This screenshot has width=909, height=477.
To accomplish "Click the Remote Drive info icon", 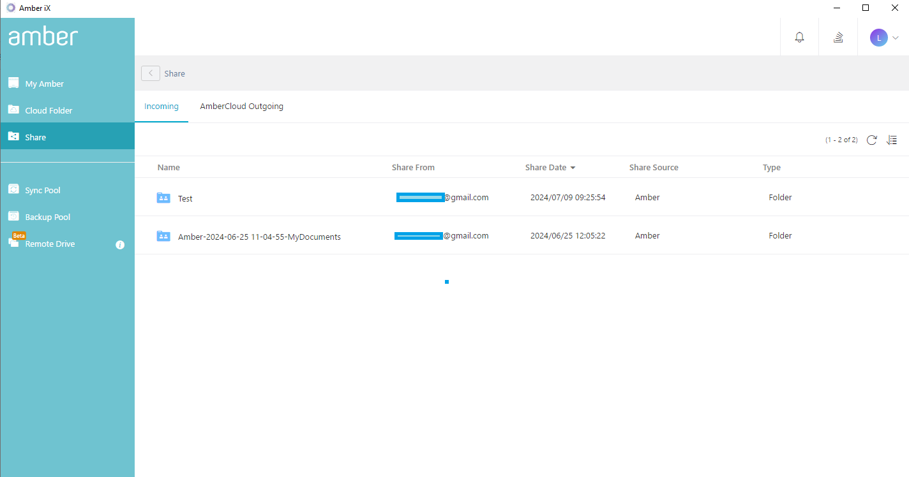I will (120, 245).
